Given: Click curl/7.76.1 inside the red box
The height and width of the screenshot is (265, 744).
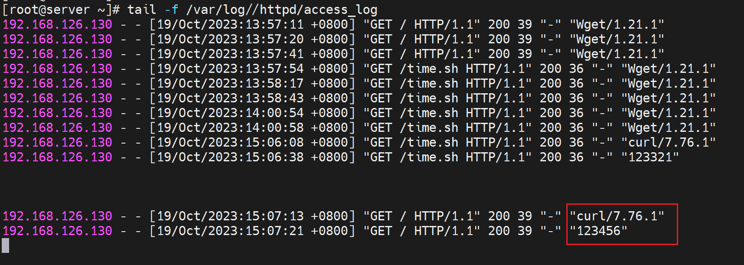Looking at the screenshot, I should coord(617,216).
